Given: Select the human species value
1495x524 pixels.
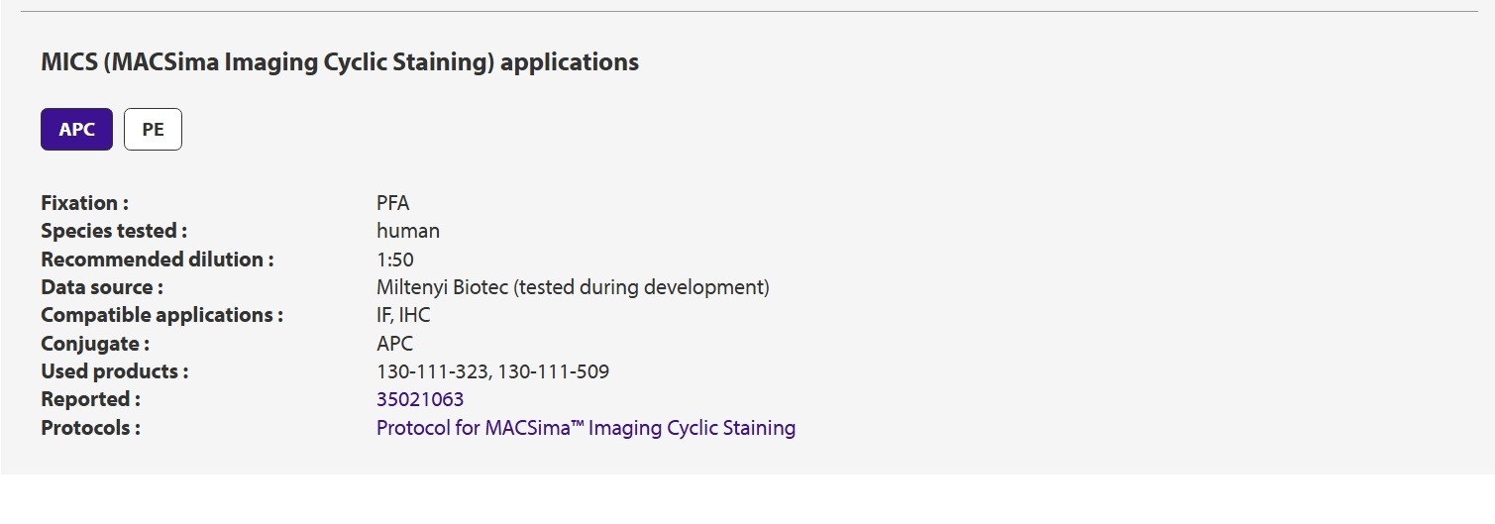Looking at the screenshot, I should click(408, 231).
